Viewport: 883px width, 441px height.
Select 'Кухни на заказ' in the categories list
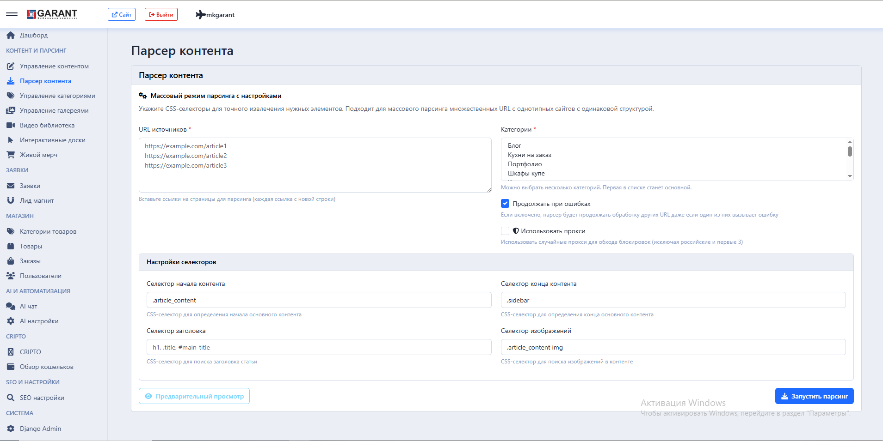[529, 155]
